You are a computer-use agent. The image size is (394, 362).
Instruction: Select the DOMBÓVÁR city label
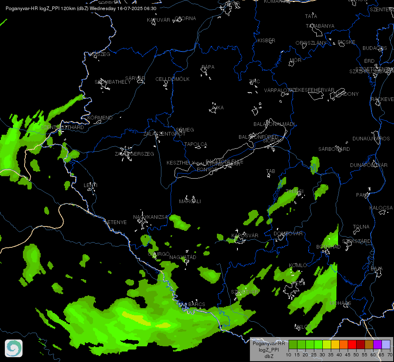[x=288, y=234]
